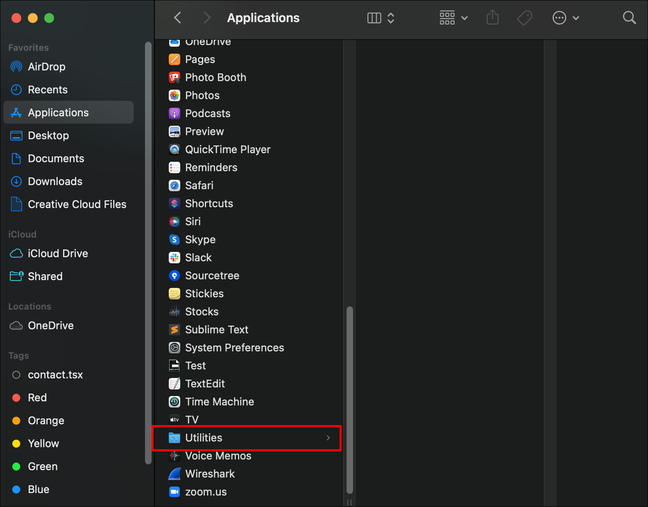648x507 pixels.
Task: Select System Preferences in the list
Action: pos(234,348)
